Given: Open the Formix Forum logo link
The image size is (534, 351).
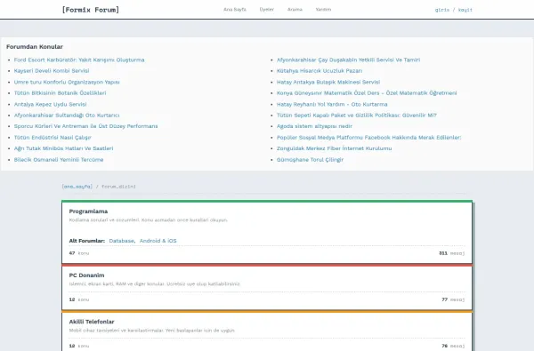Looking at the screenshot, I should 91,10.
